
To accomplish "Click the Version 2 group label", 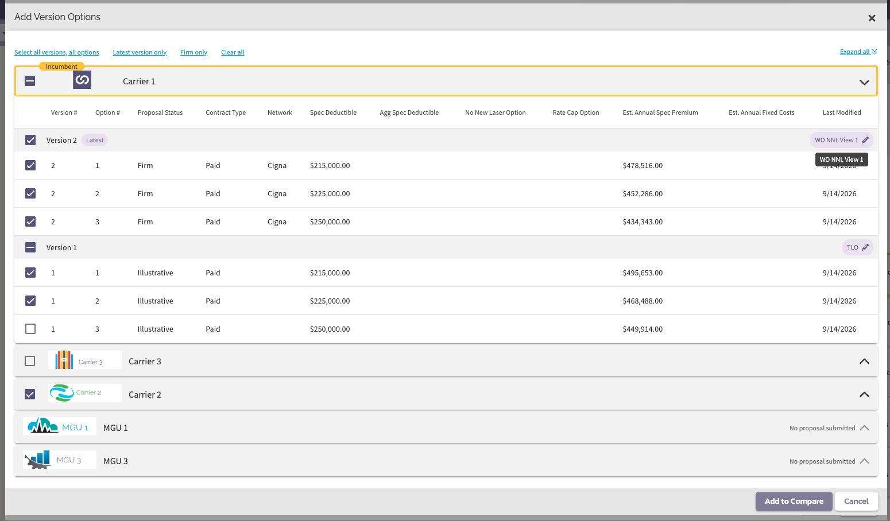I will coord(61,140).
